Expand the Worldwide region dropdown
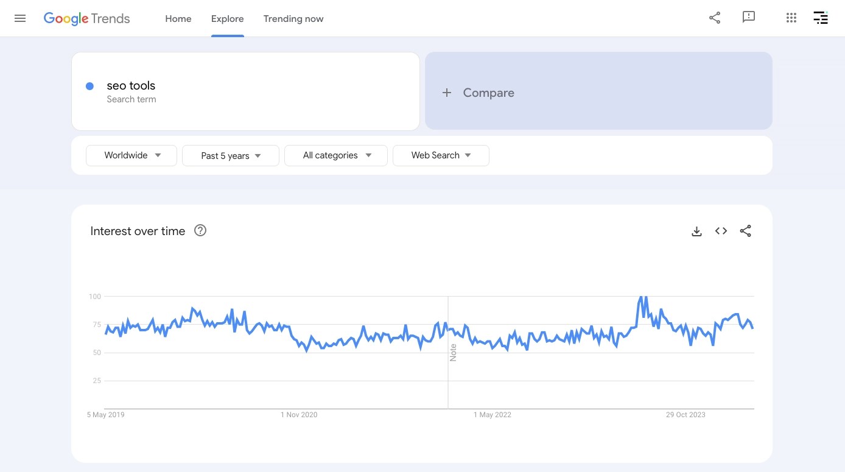Image resolution: width=845 pixels, height=472 pixels. click(131, 155)
